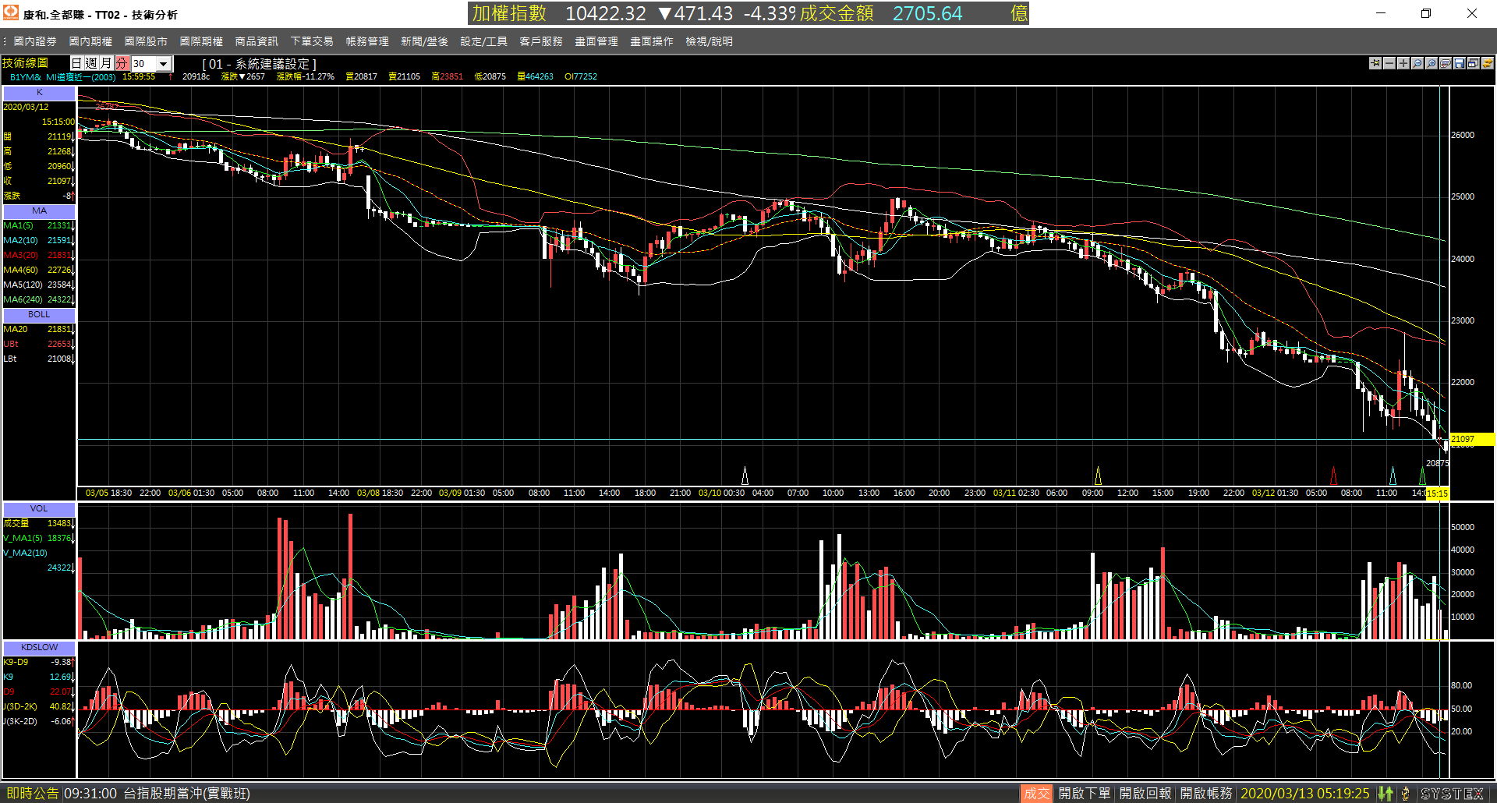
Task: Click the MA3(20) red legend entry
Action: [x=38, y=256]
